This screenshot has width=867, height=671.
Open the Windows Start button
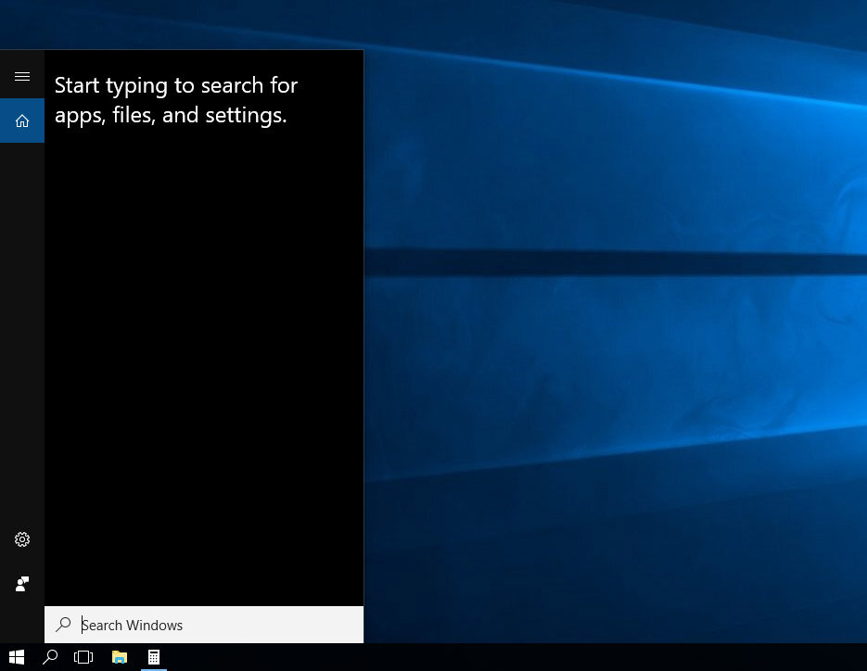click(x=17, y=657)
